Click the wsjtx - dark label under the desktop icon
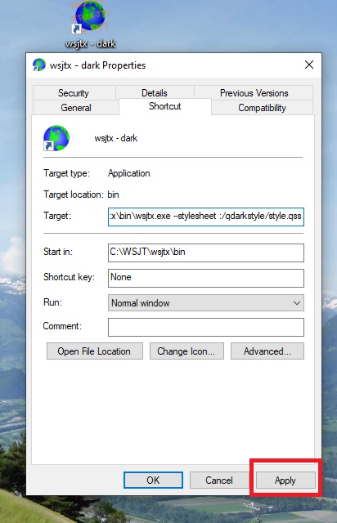Screen dimensions: 337x523 click(91, 43)
